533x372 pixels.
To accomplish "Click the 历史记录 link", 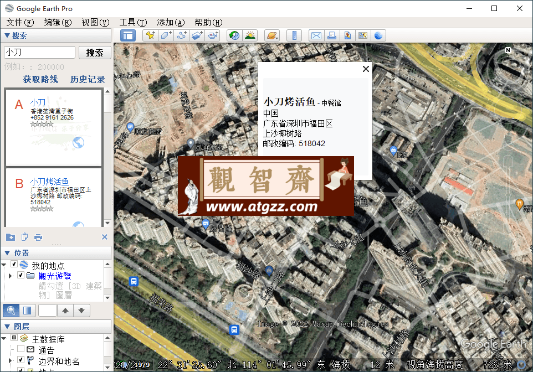I will pyautogui.click(x=88, y=80).
